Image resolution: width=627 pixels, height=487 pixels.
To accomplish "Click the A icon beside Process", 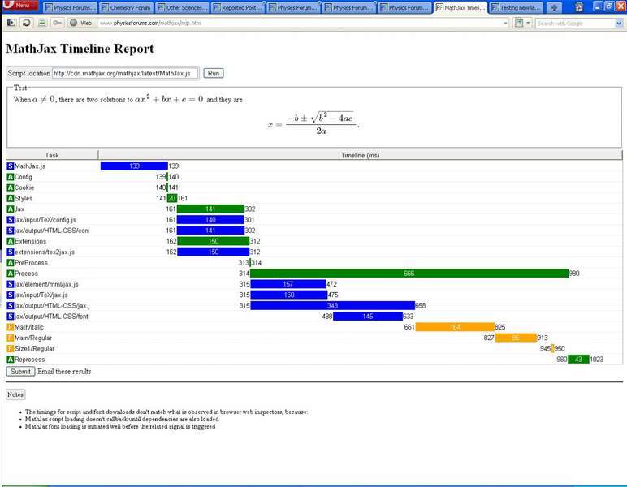I will (x=11, y=274).
